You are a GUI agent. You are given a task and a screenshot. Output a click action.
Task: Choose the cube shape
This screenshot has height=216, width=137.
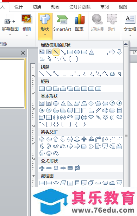coord(42,117)
